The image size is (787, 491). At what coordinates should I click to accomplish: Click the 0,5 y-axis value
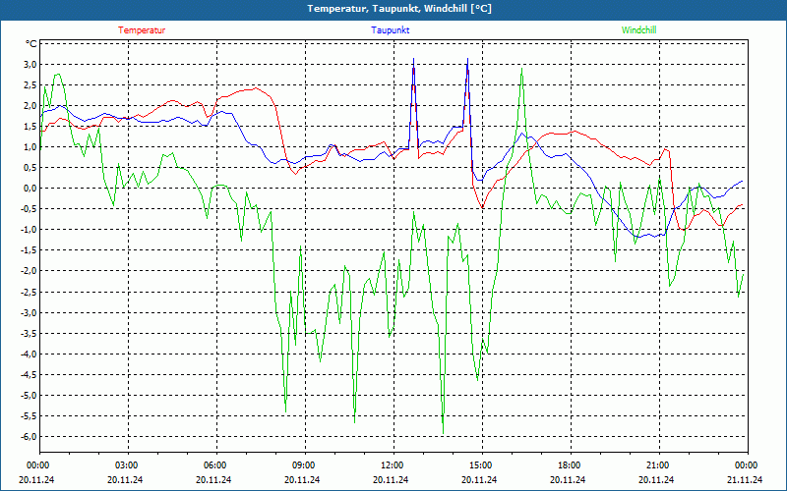[30, 168]
